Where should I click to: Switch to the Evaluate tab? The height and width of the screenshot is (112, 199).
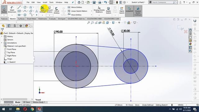coord(53,19)
